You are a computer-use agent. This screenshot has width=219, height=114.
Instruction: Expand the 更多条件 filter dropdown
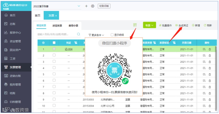(x=96, y=35)
